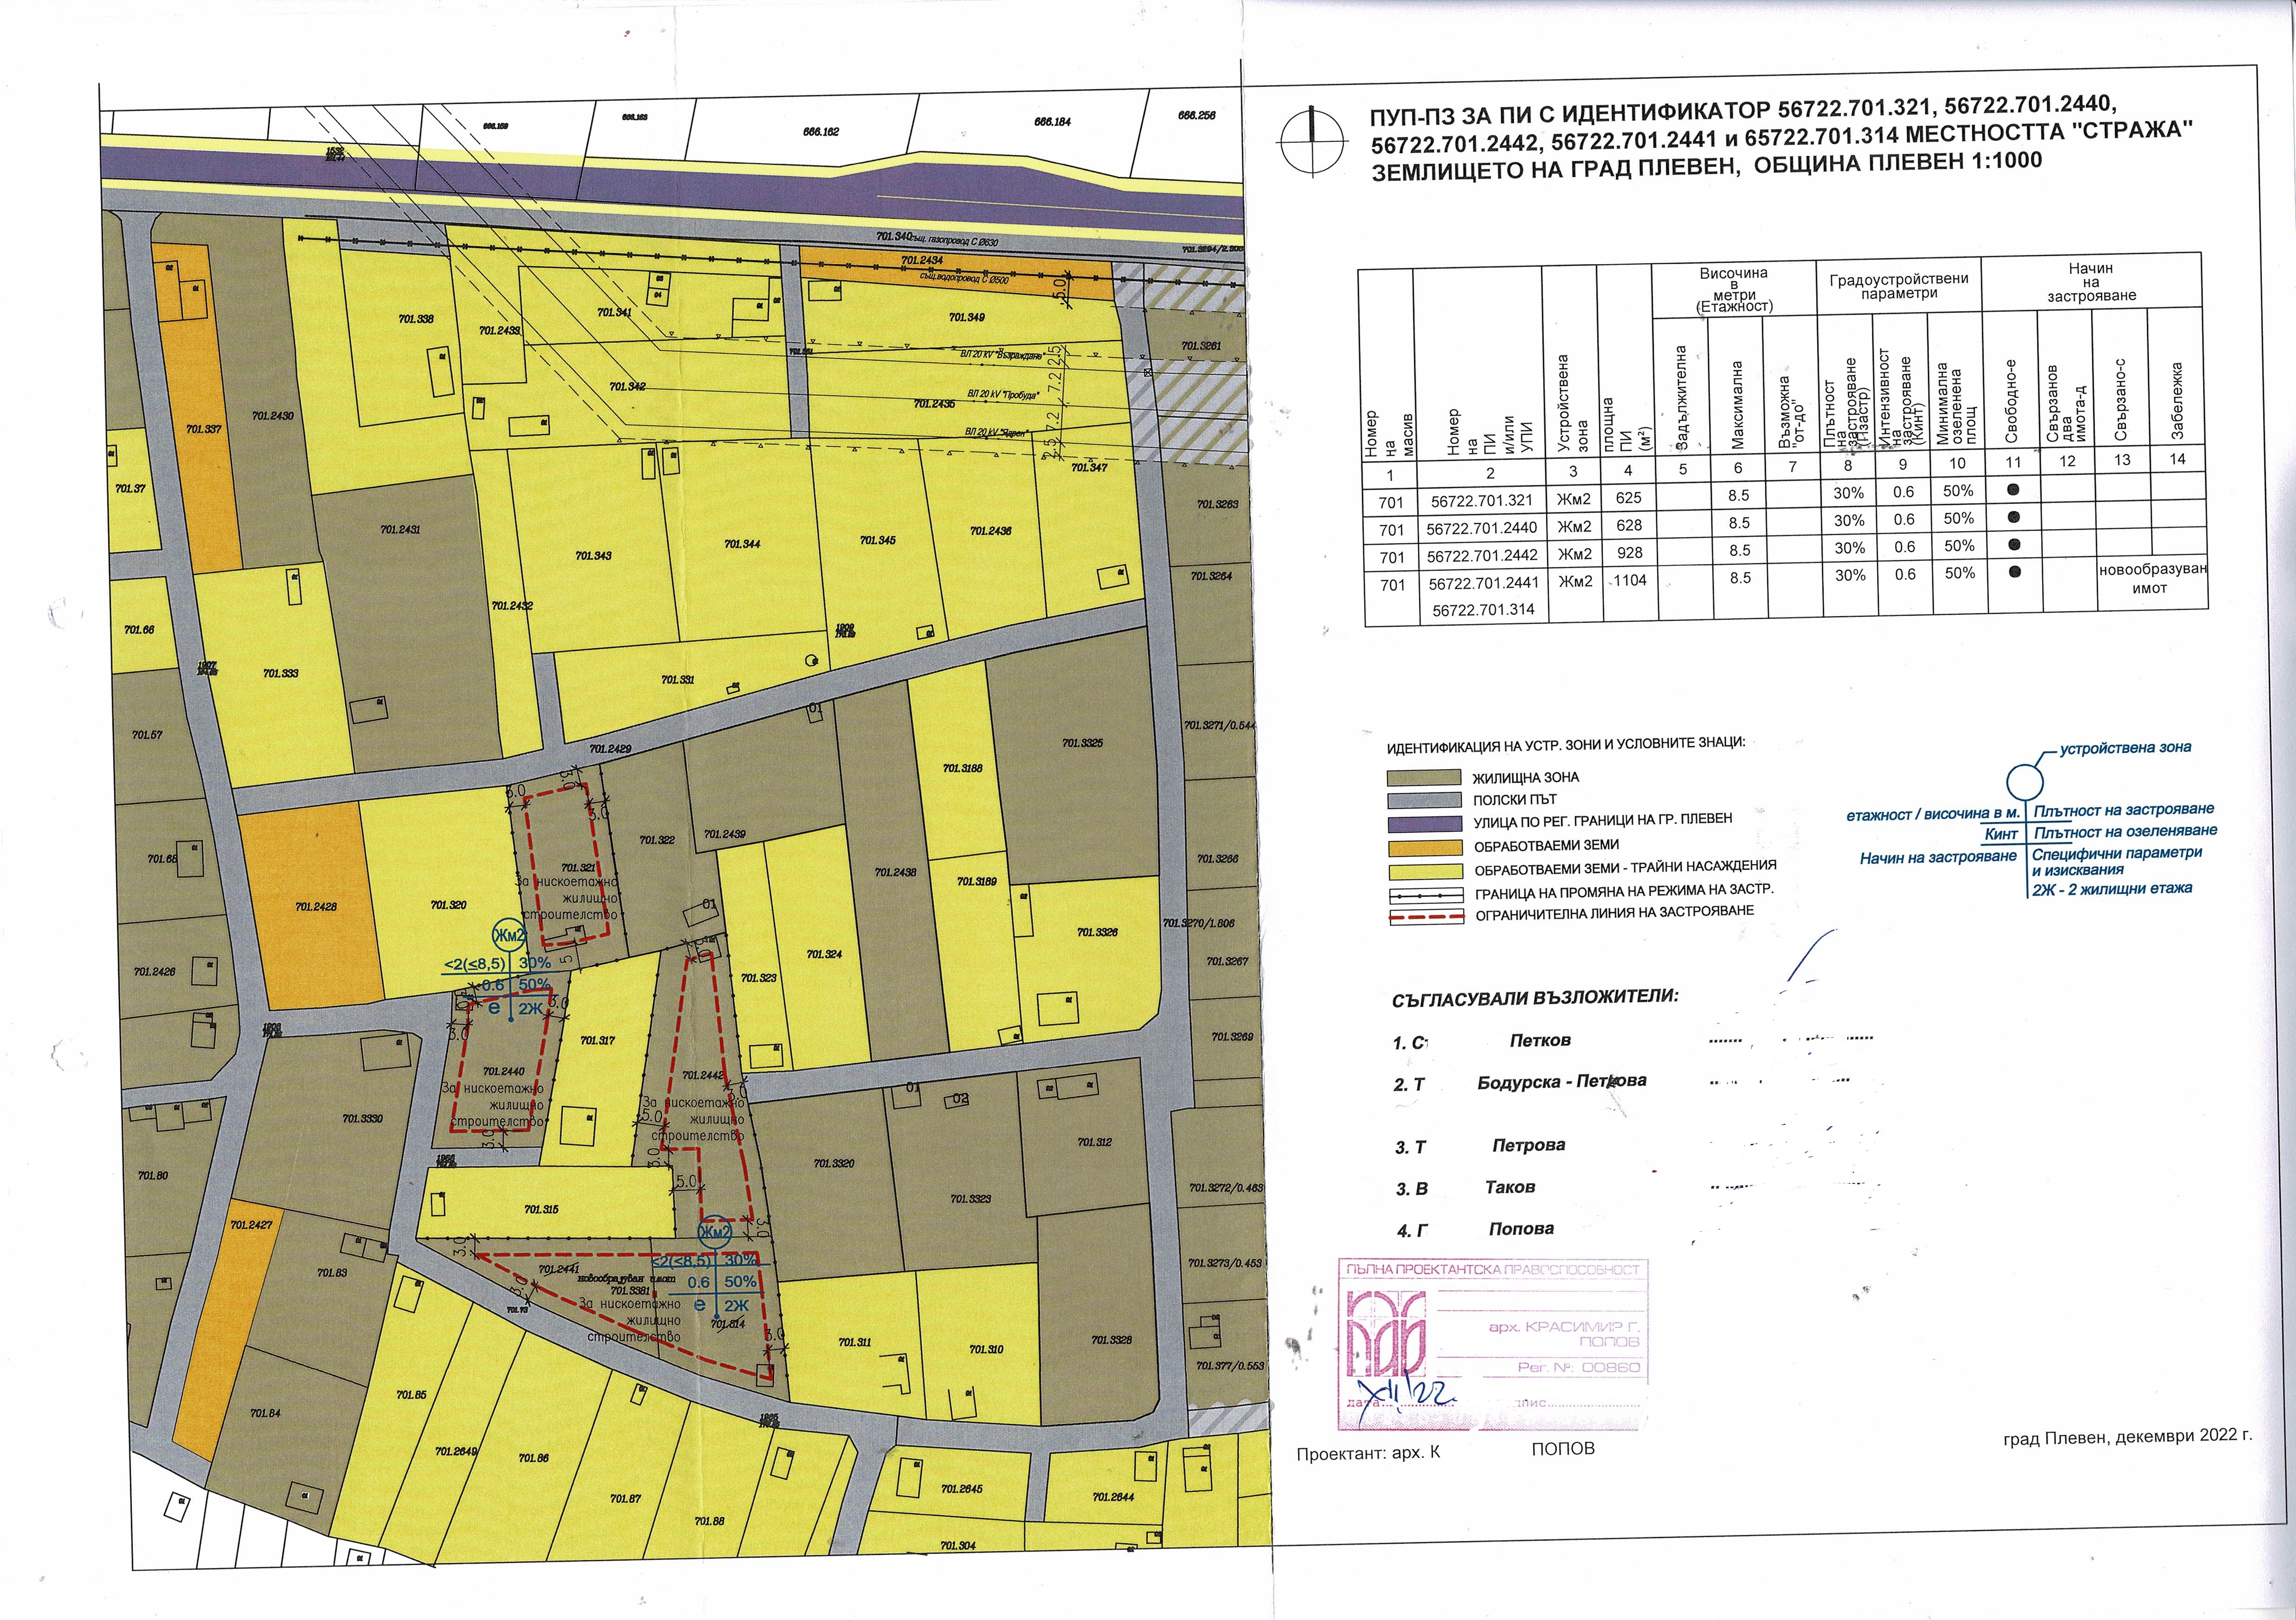The image size is (2296, 1620).
Task: Click map parcel label 701.3320
Action: (x=834, y=1163)
